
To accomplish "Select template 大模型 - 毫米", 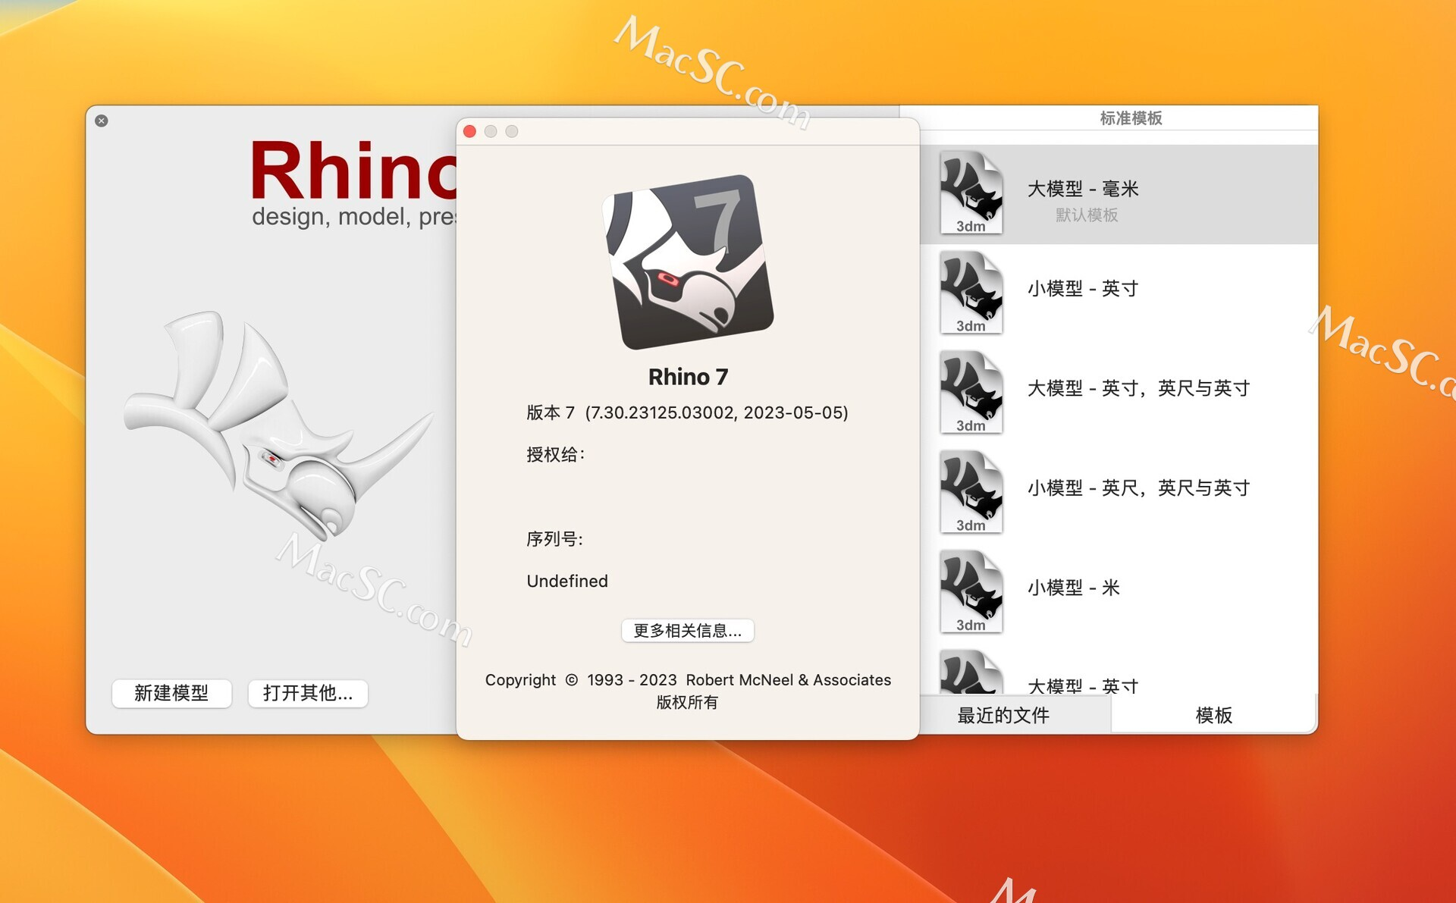I will click(1119, 194).
